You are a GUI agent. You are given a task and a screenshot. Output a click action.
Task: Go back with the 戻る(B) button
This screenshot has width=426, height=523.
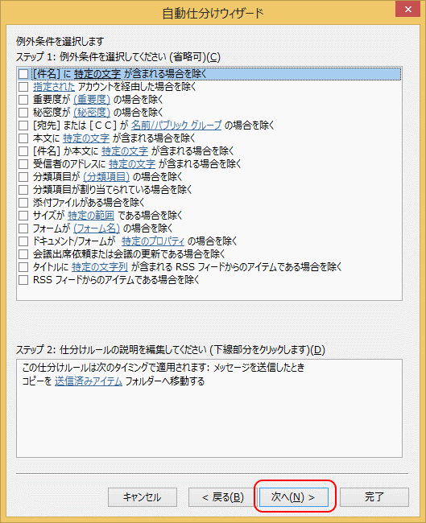223,497
